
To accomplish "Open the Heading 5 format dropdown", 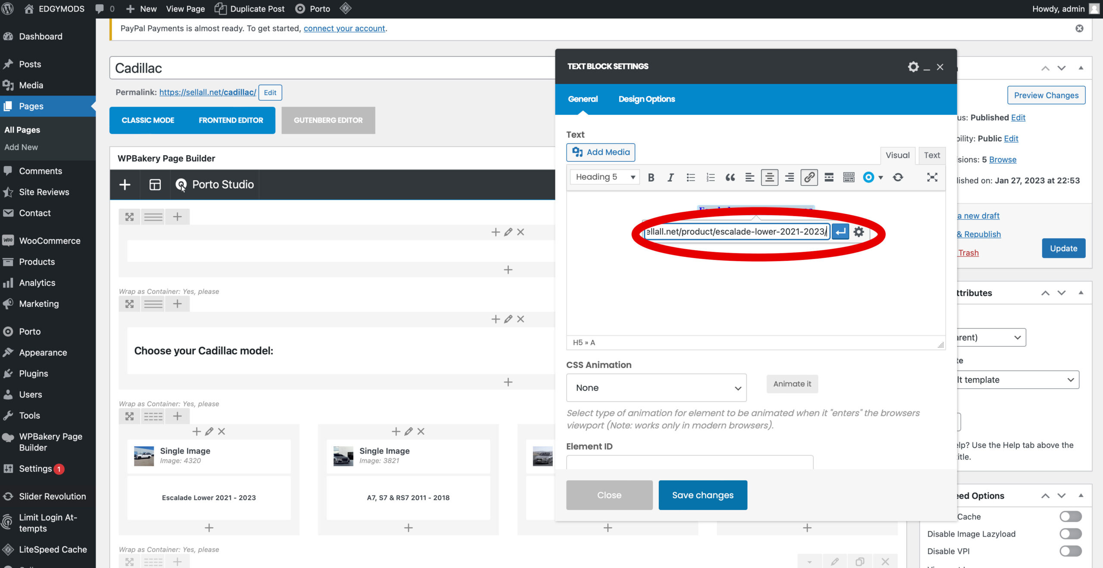I will coord(604,177).
